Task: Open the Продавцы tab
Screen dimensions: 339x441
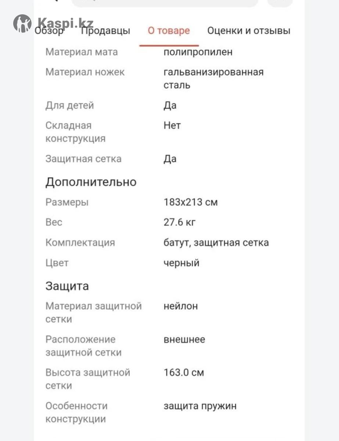Action: click(105, 31)
